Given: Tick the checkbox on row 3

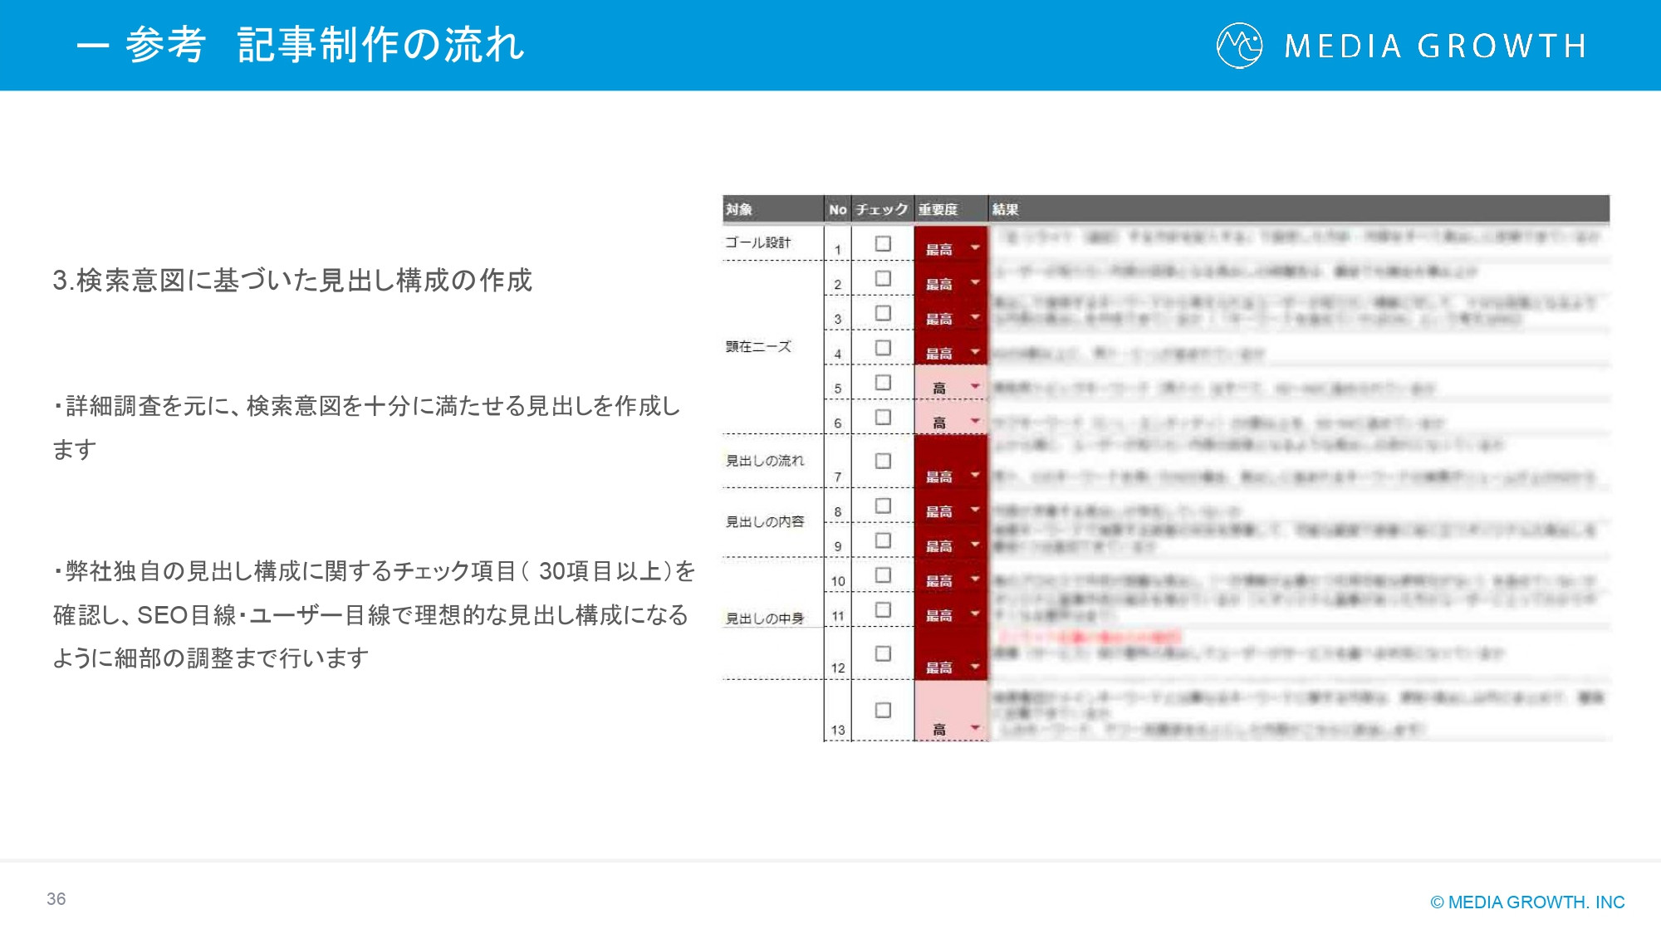Looking at the screenshot, I should 883,314.
